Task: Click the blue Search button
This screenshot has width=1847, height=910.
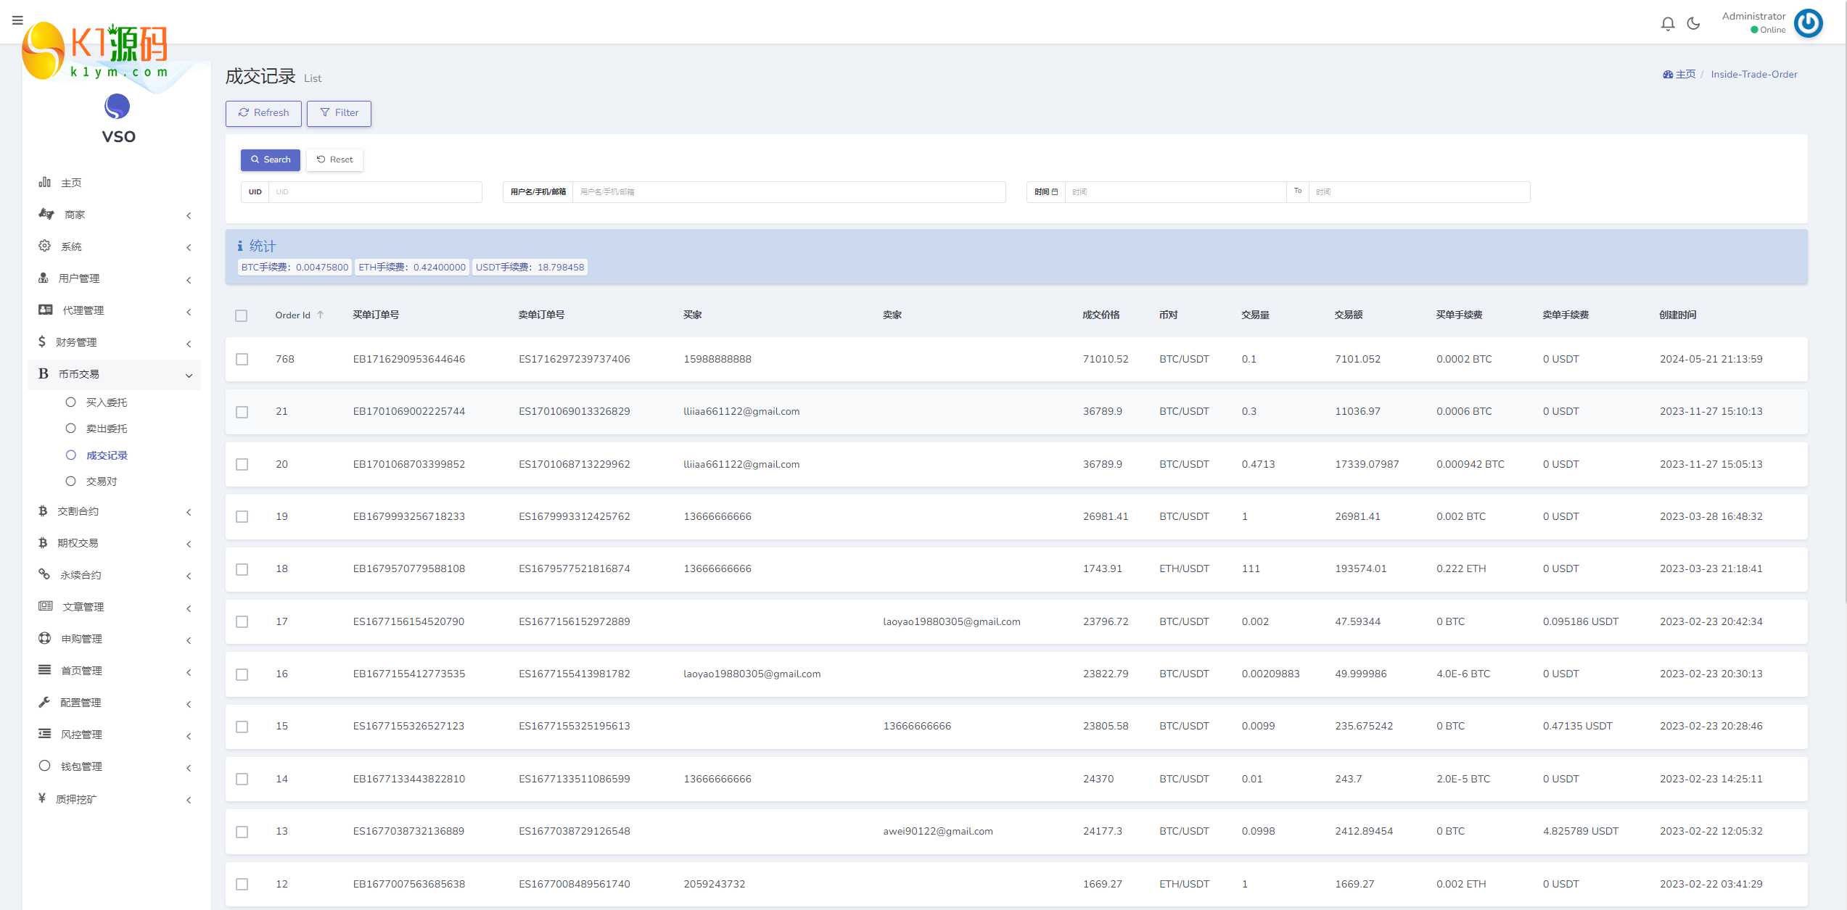Action: coord(271,160)
